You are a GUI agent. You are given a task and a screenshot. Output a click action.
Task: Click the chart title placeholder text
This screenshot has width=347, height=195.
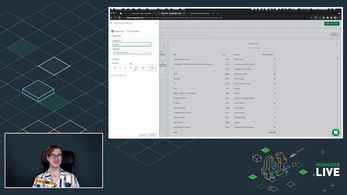point(254,44)
